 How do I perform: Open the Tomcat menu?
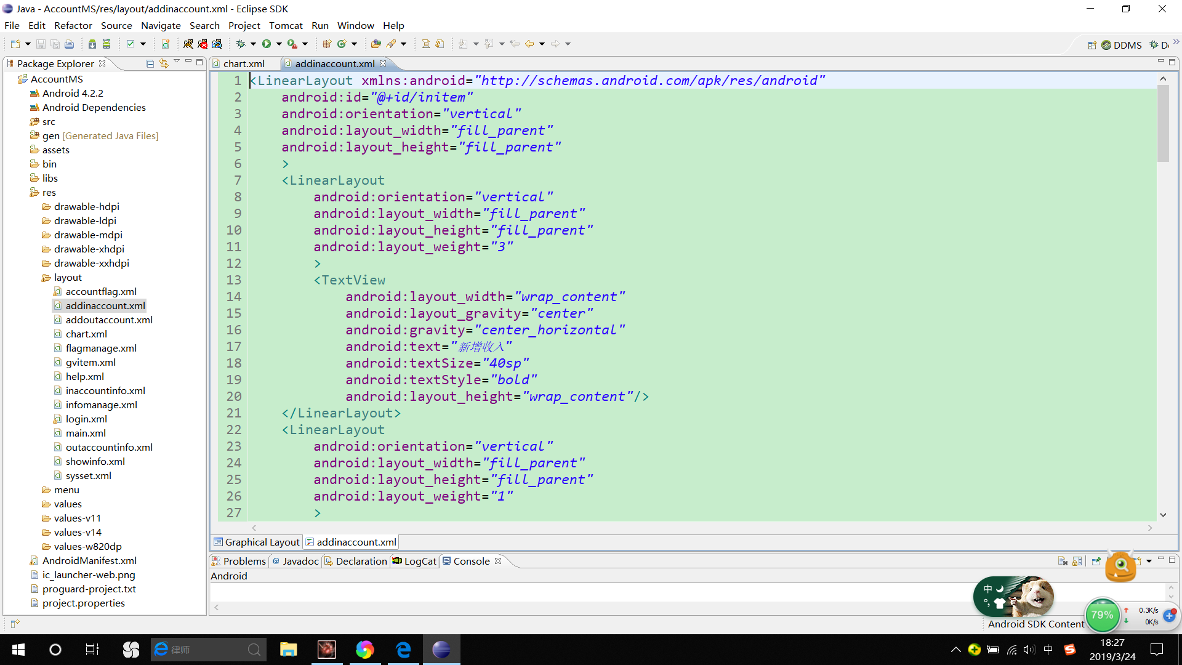tap(286, 25)
